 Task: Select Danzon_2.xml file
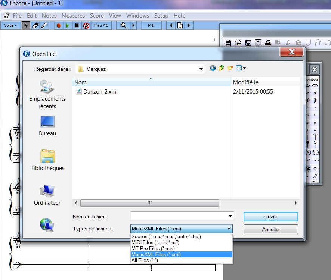[100, 91]
